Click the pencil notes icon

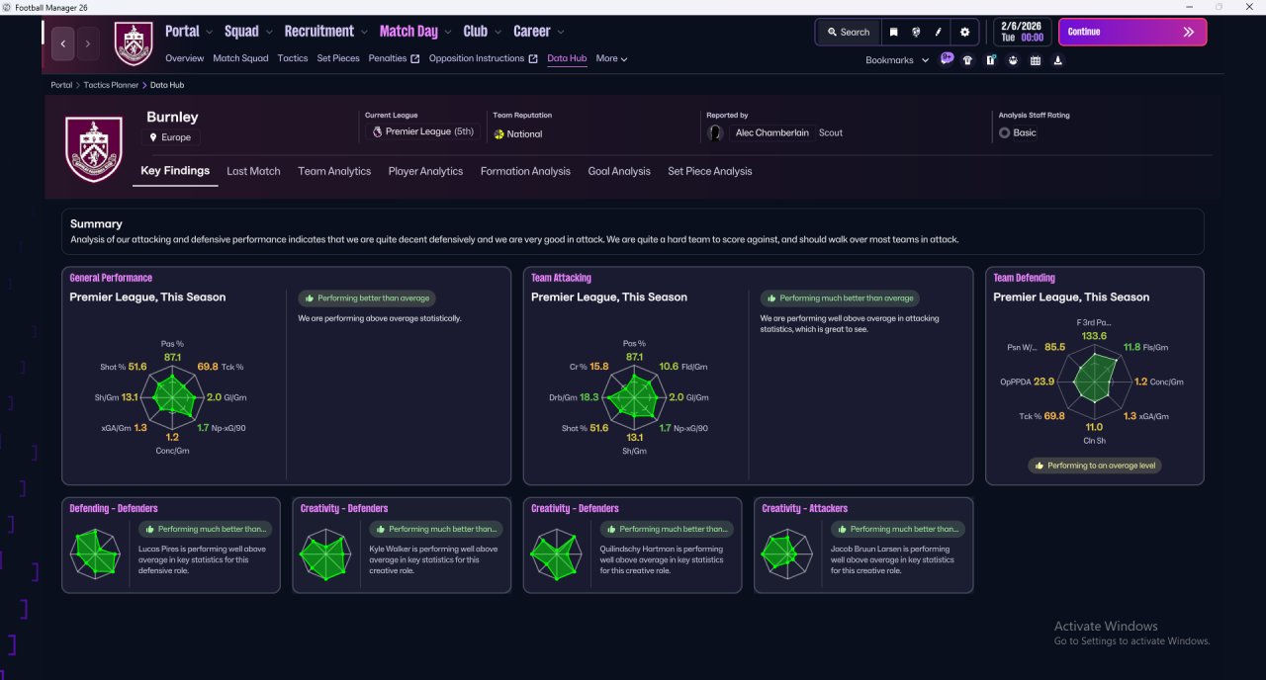pos(939,32)
